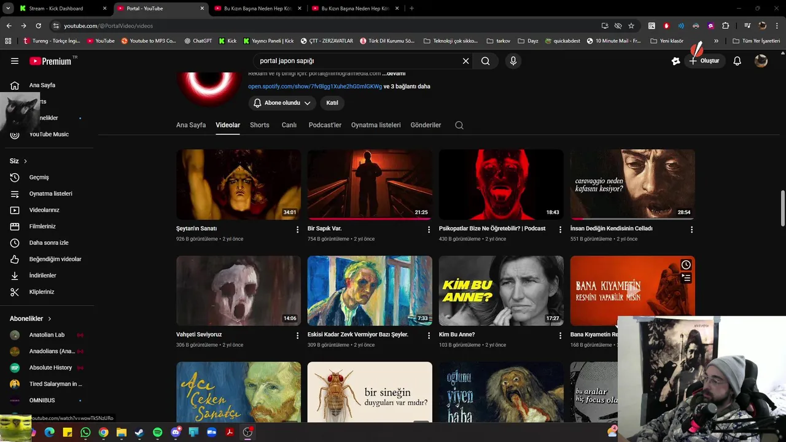Image resolution: width=786 pixels, height=442 pixels.
Task: Expand ve 3 bağlantı daha links
Action: tap(407, 87)
